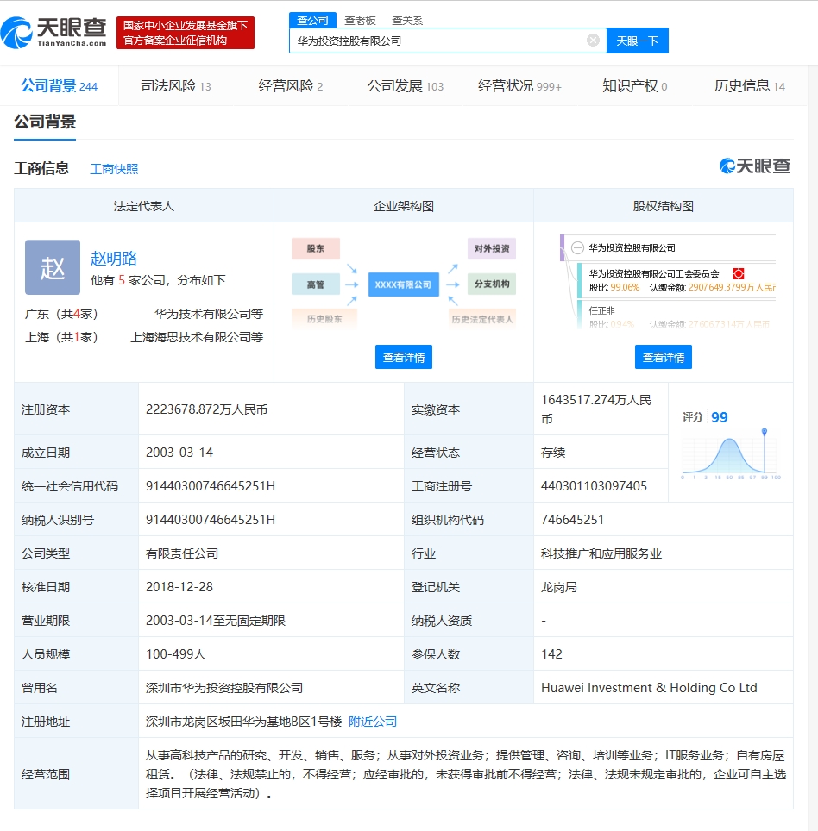Click the red official-record banner 国家中小企业发展基金旗下

[186, 33]
